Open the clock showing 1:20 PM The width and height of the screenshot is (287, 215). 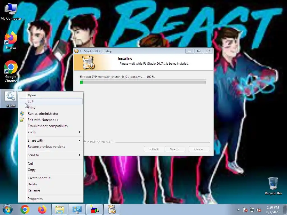pyautogui.click(x=273, y=209)
